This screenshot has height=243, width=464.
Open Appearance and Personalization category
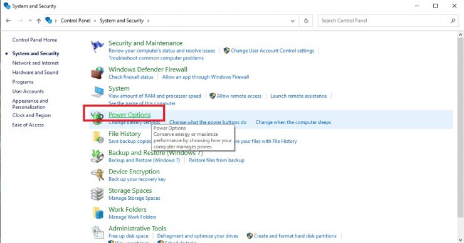coord(30,104)
